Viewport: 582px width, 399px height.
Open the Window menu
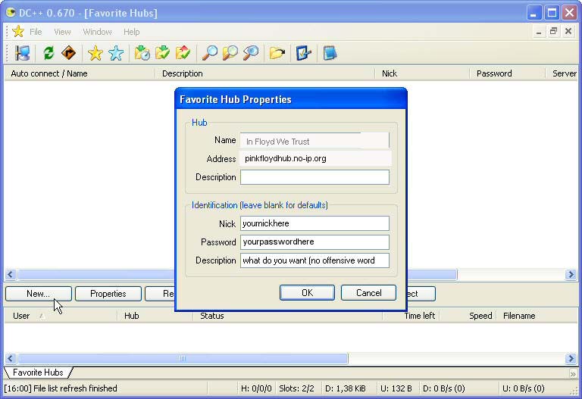pyautogui.click(x=97, y=32)
